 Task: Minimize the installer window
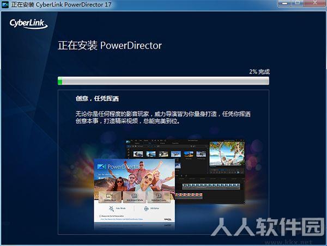[x=285, y=3]
